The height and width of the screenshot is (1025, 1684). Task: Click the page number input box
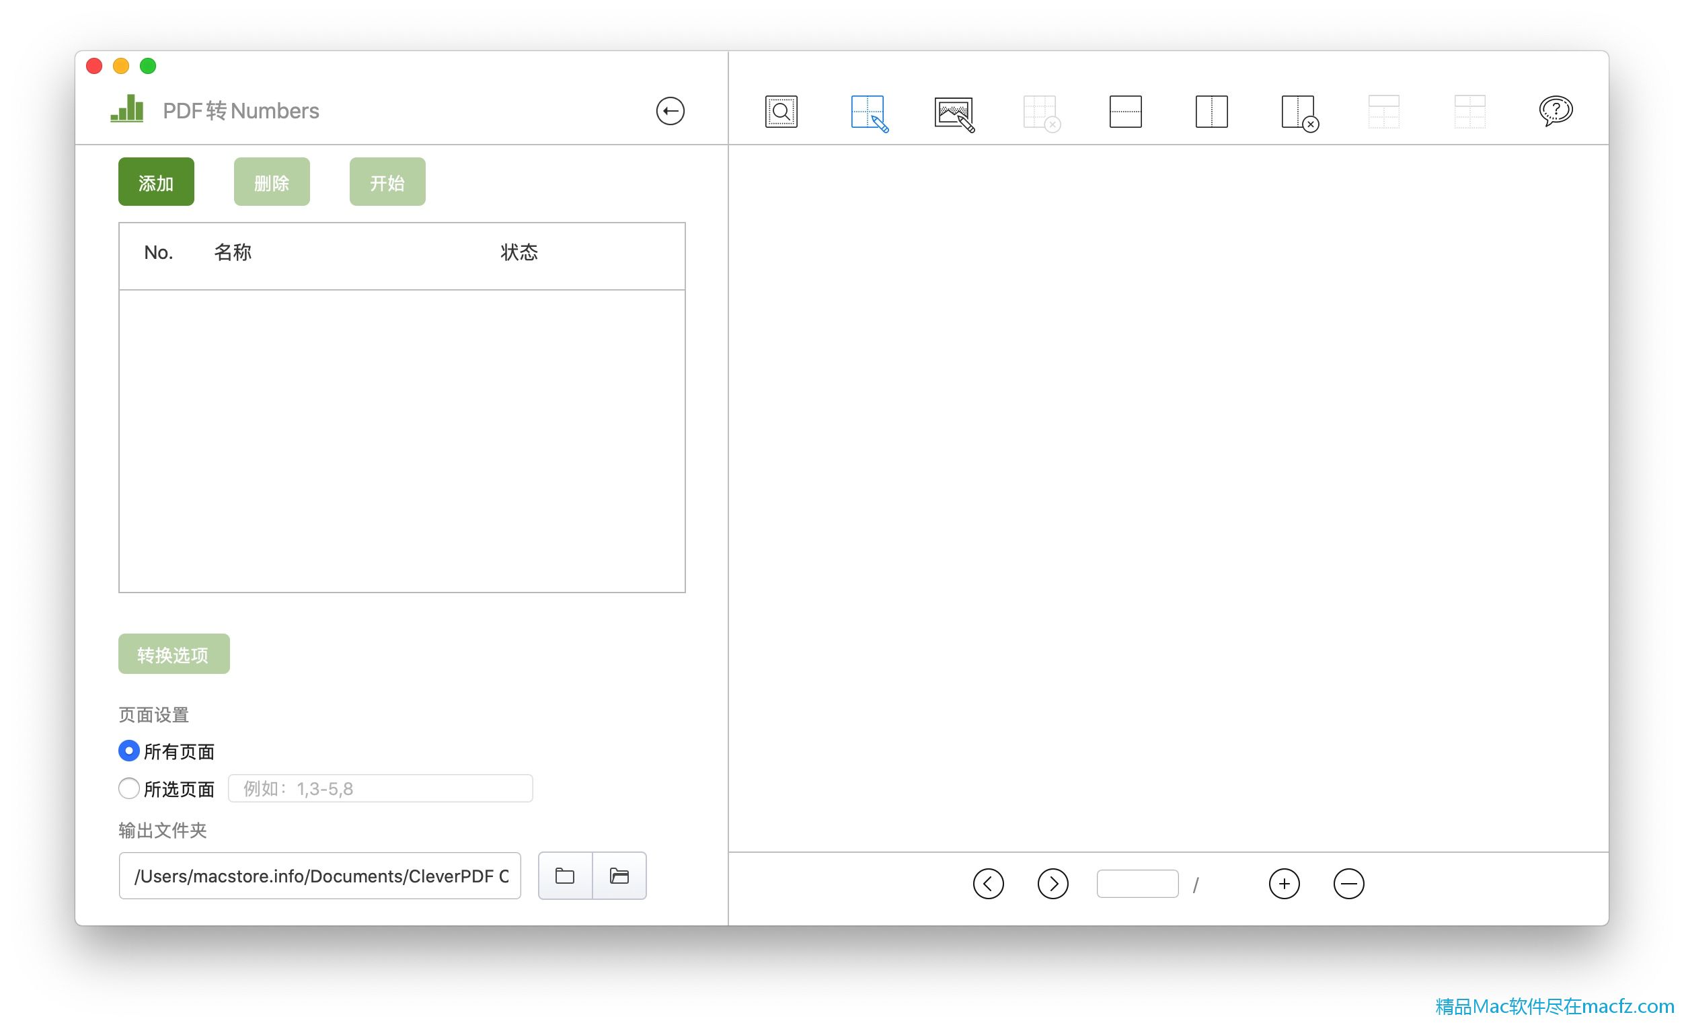pyautogui.click(x=1137, y=884)
